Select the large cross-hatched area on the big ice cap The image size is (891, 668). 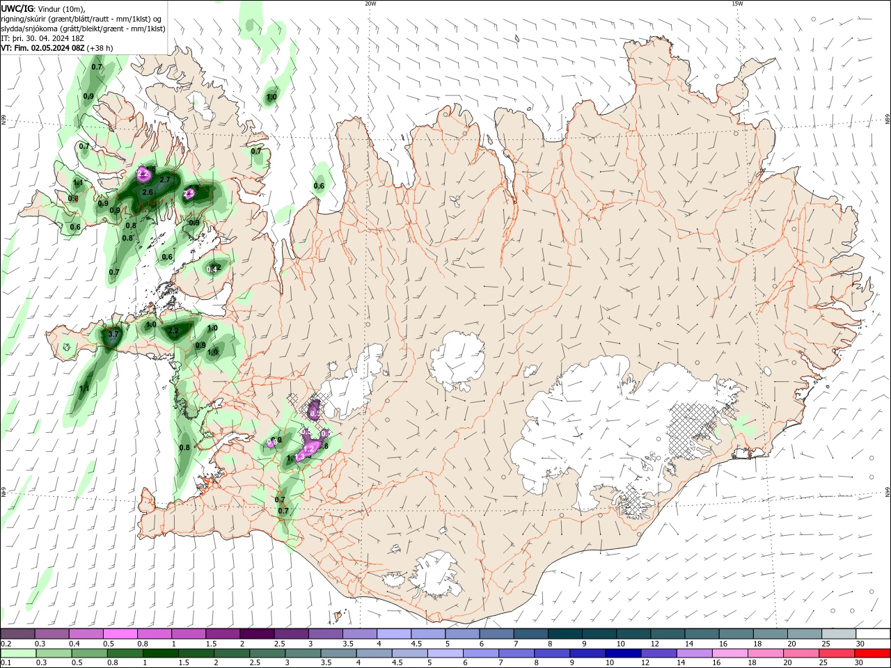(693, 429)
